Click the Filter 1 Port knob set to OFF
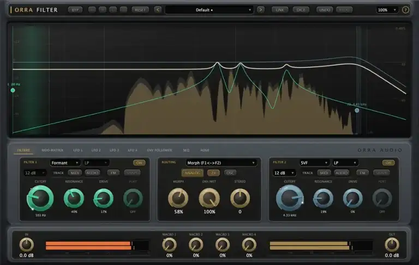The image size is (419, 265). tap(133, 199)
